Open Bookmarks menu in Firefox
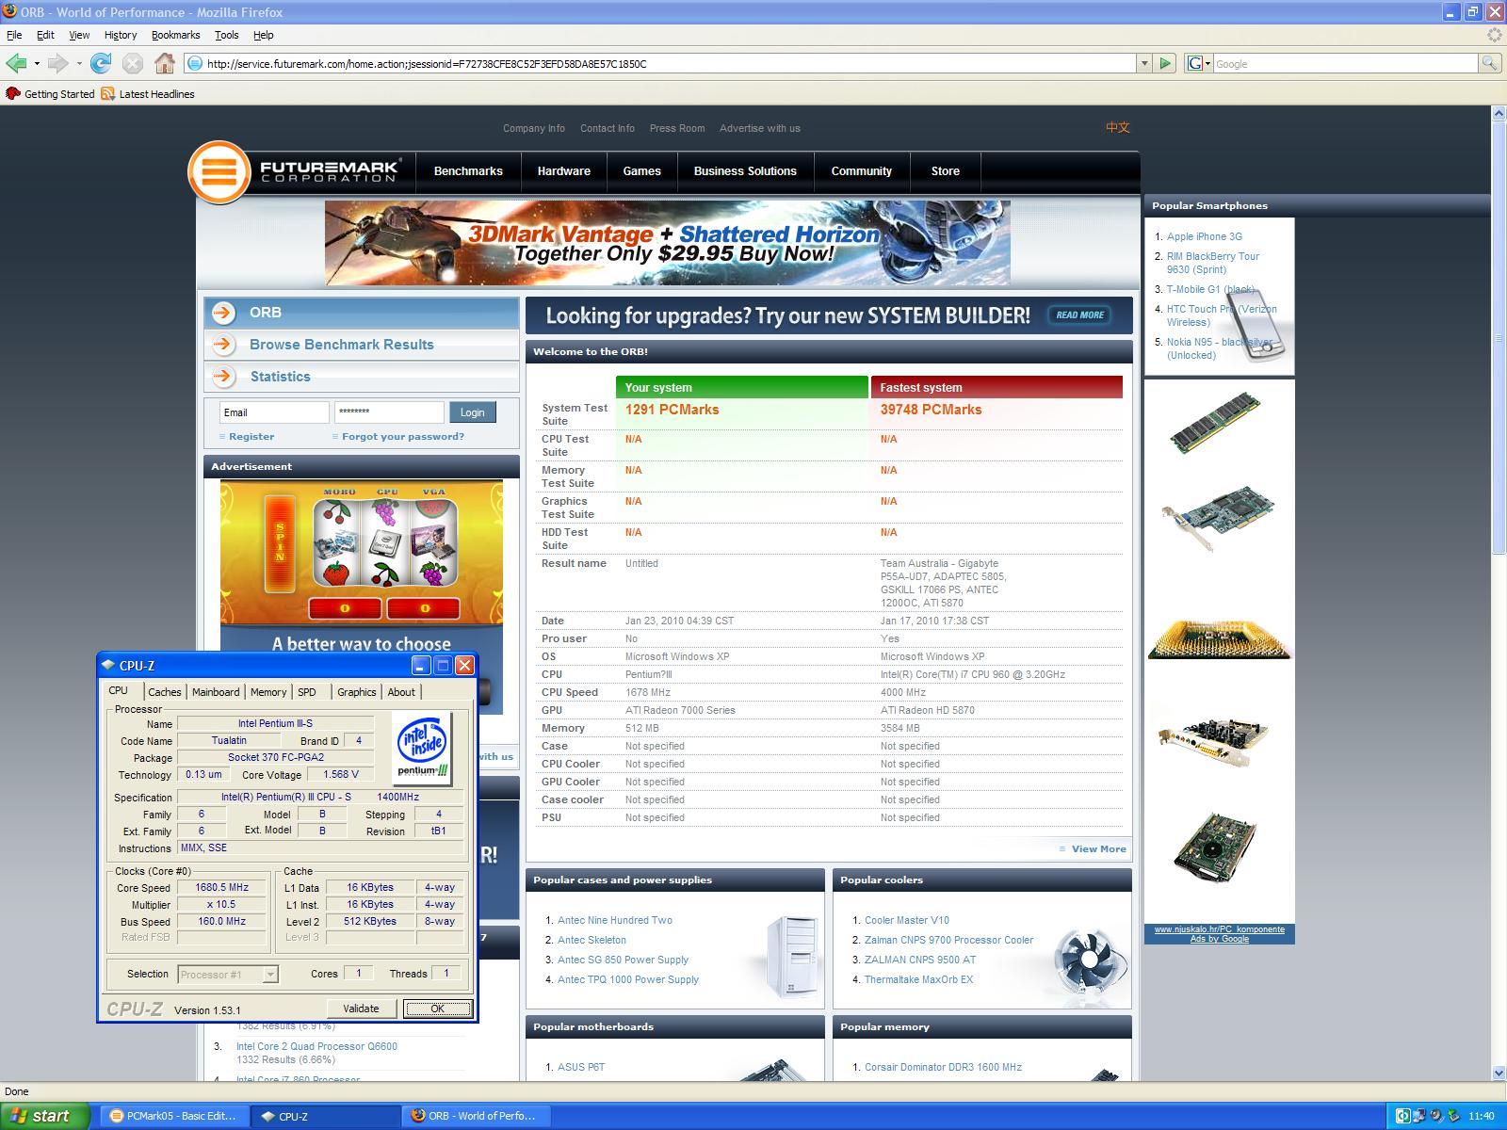Screen dimensions: 1507x1130 (x=175, y=35)
